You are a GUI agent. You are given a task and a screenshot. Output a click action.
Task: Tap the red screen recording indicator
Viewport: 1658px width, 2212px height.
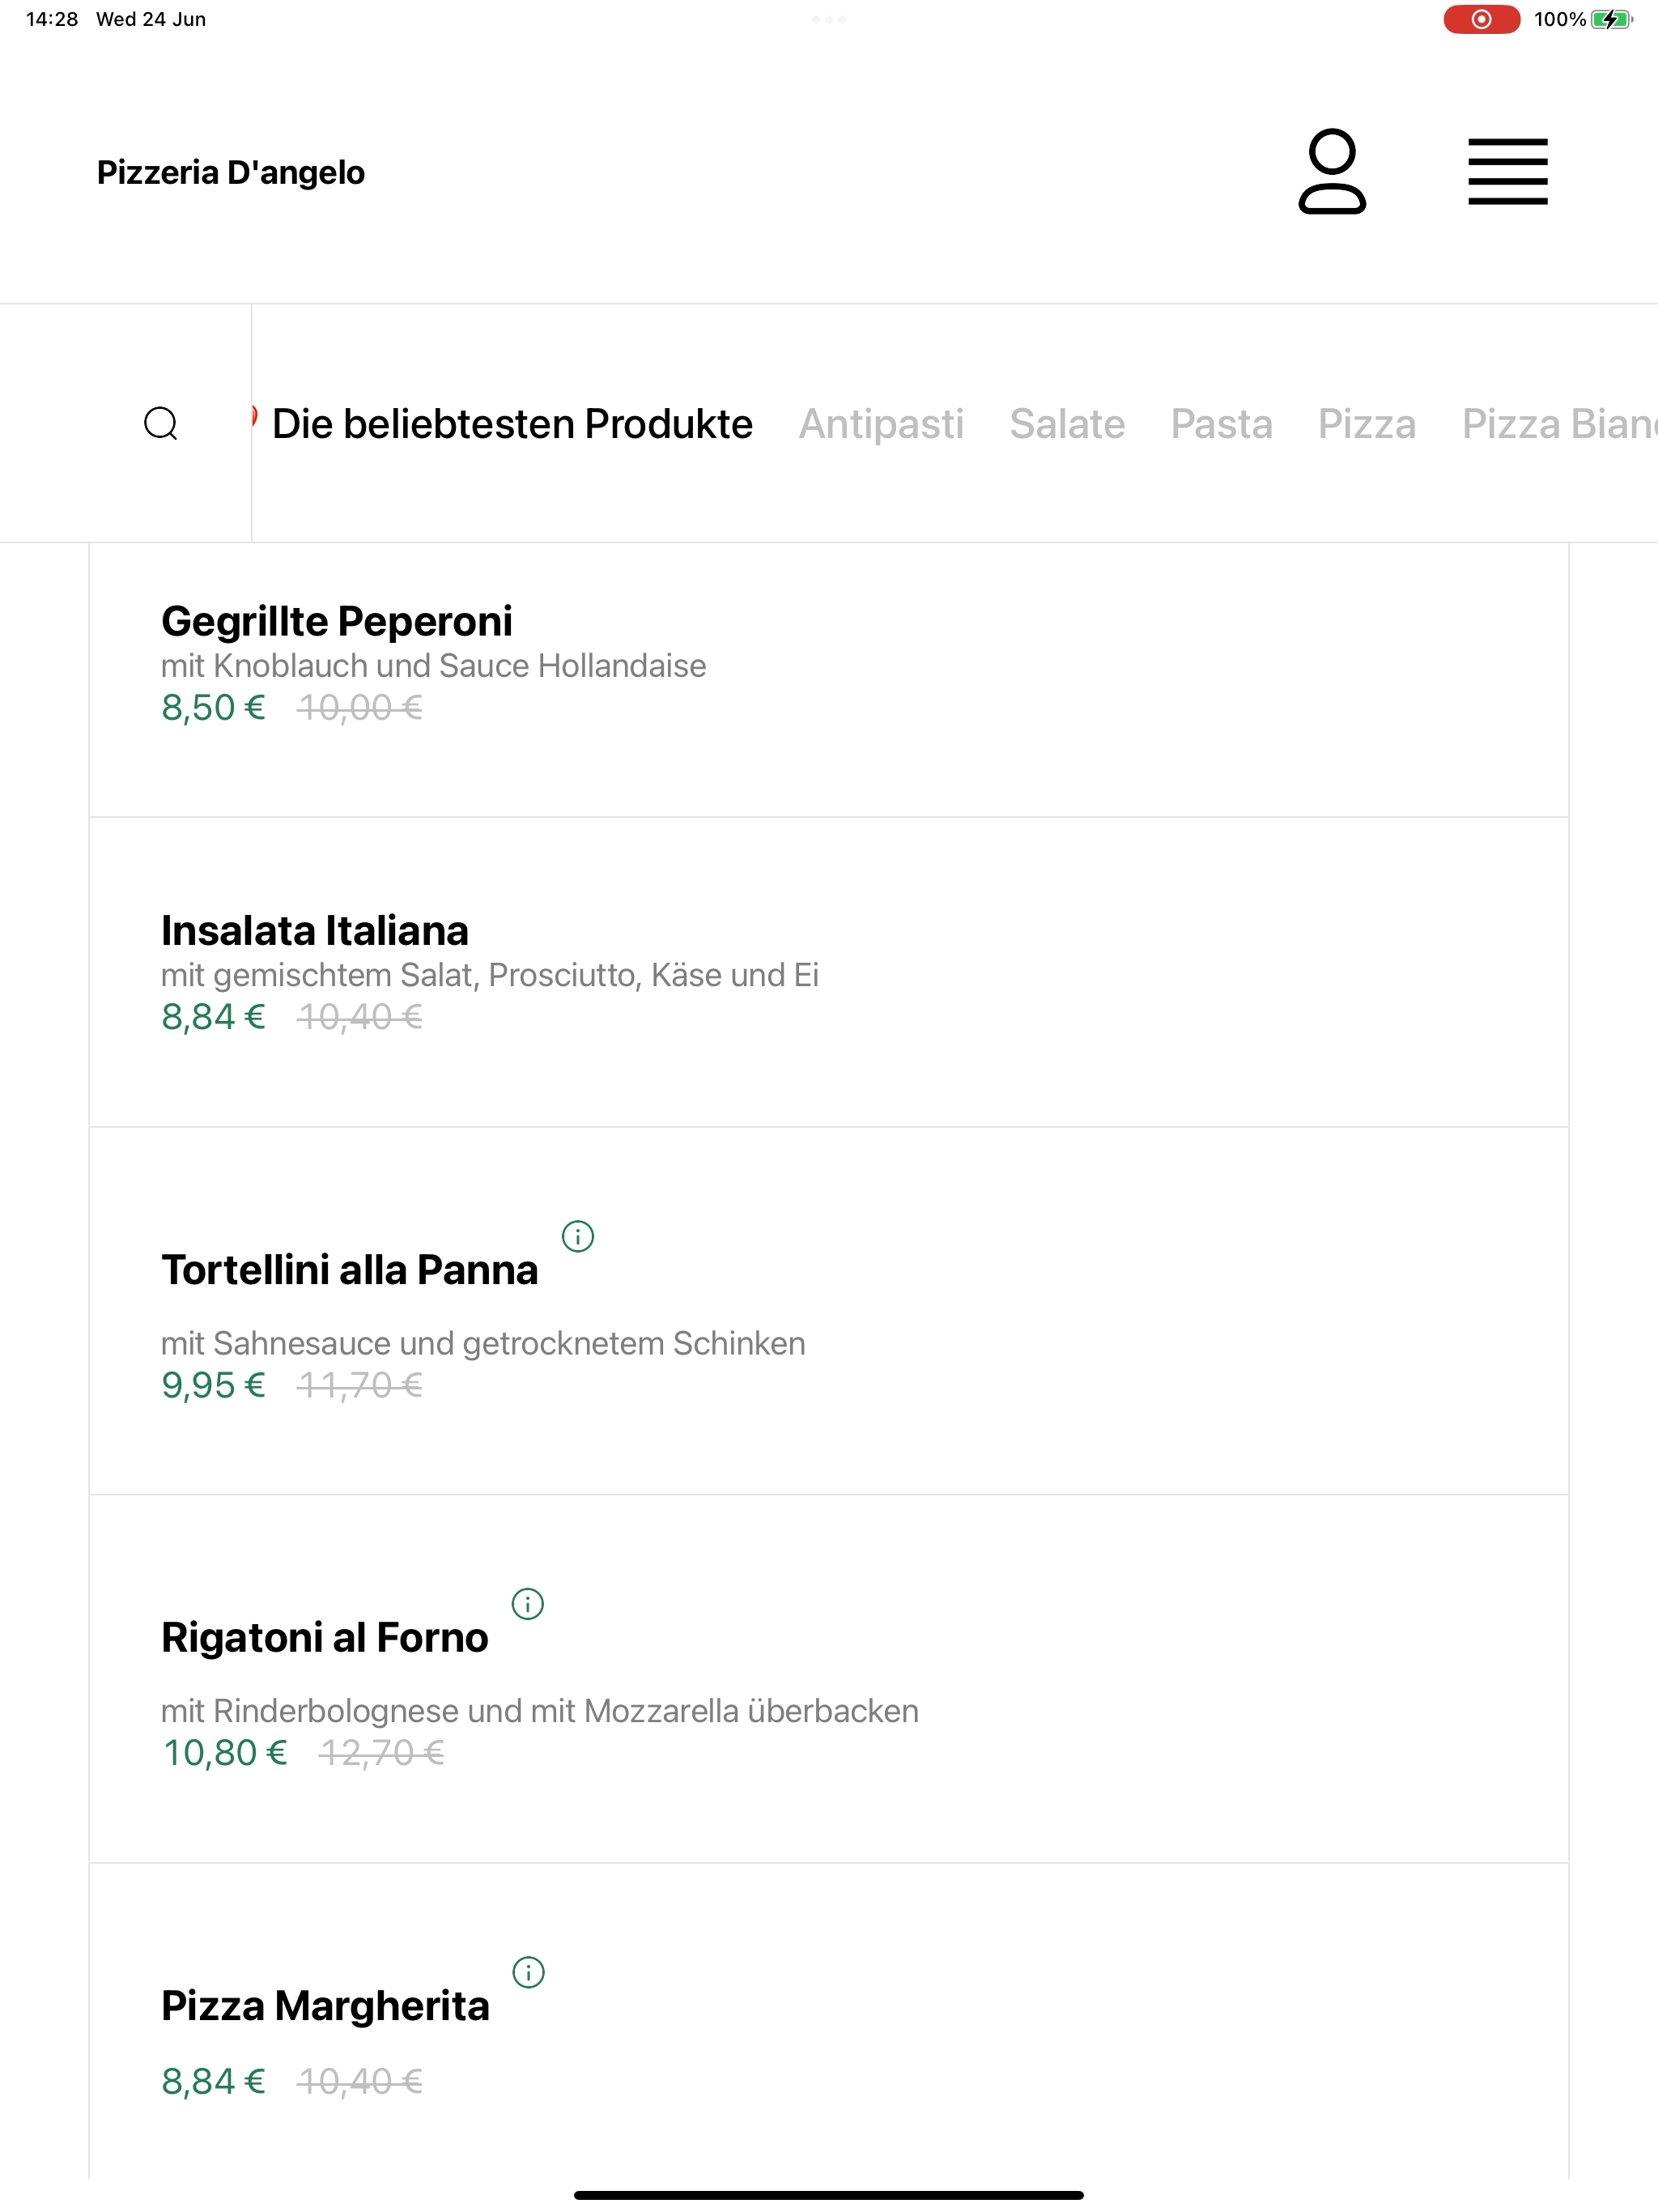coord(1481,19)
